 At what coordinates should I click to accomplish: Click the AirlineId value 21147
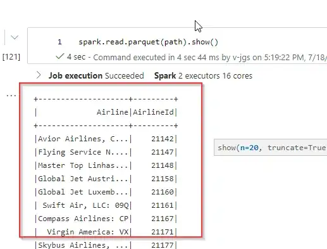coord(163,152)
